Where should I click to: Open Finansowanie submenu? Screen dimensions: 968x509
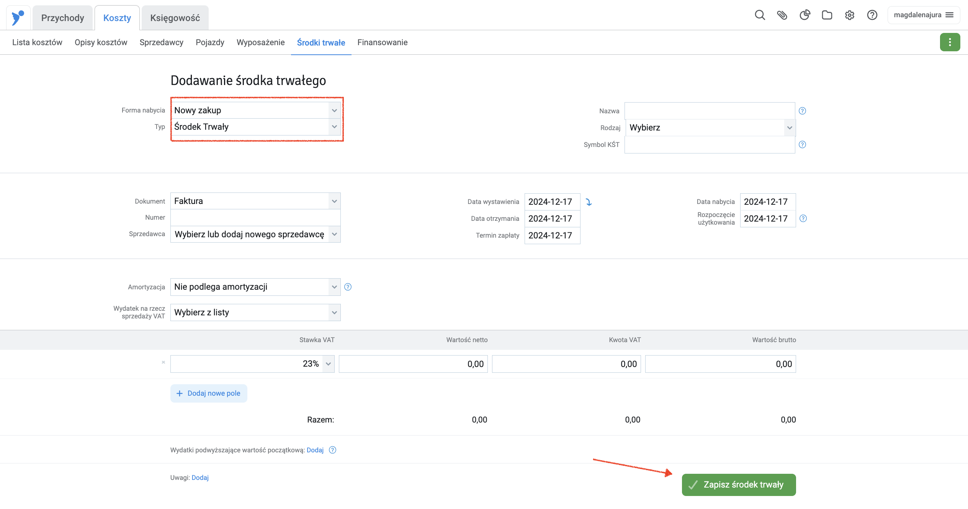pos(383,42)
